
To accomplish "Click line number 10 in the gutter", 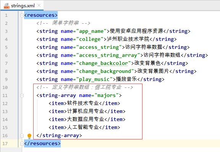I will coord(5,87).
